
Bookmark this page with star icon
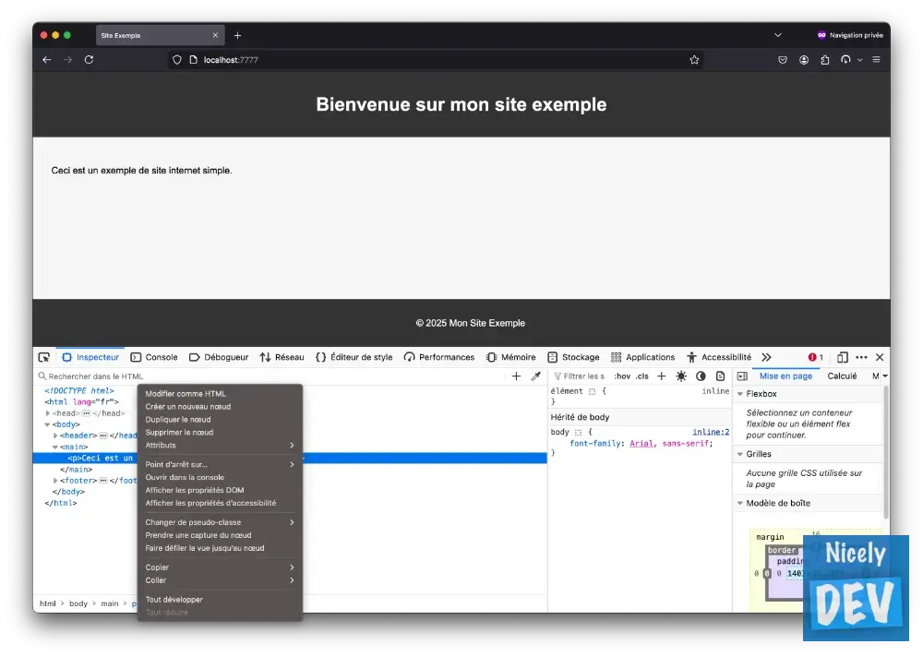(x=694, y=59)
